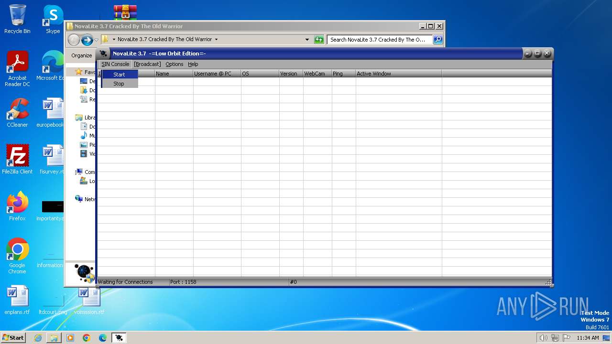This screenshot has height=344, width=612.
Task: Click 'Waiting for Connections' status text
Action: 125,282
